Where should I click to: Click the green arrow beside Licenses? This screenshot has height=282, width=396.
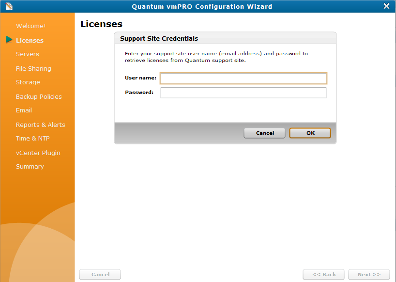[x=9, y=40]
